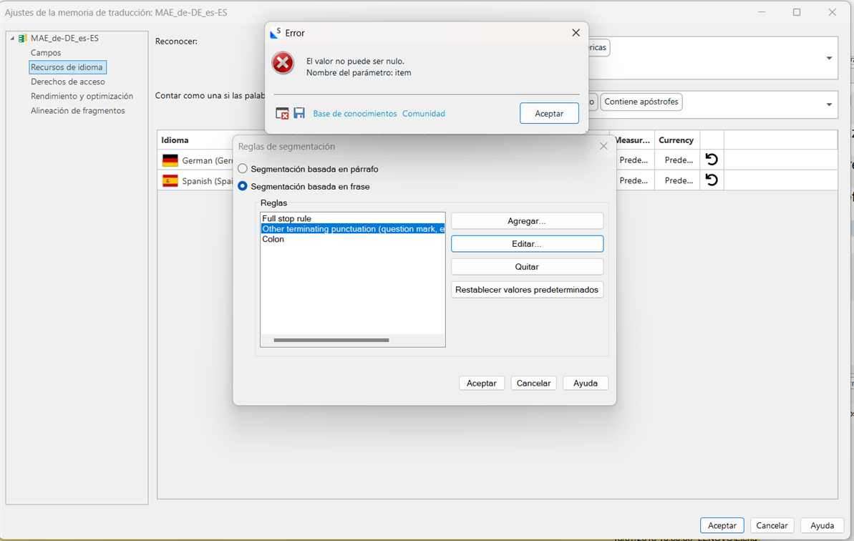Image resolution: width=854 pixels, height=541 pixels.
Task: Click the save error floppy disk icon
Action: click(299, 112)
